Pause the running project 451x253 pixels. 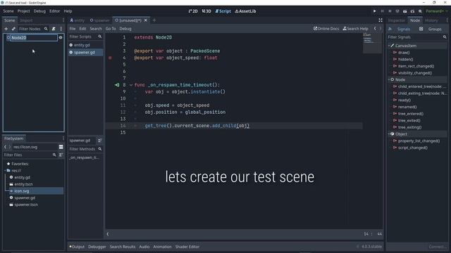[x=382, y=11]
